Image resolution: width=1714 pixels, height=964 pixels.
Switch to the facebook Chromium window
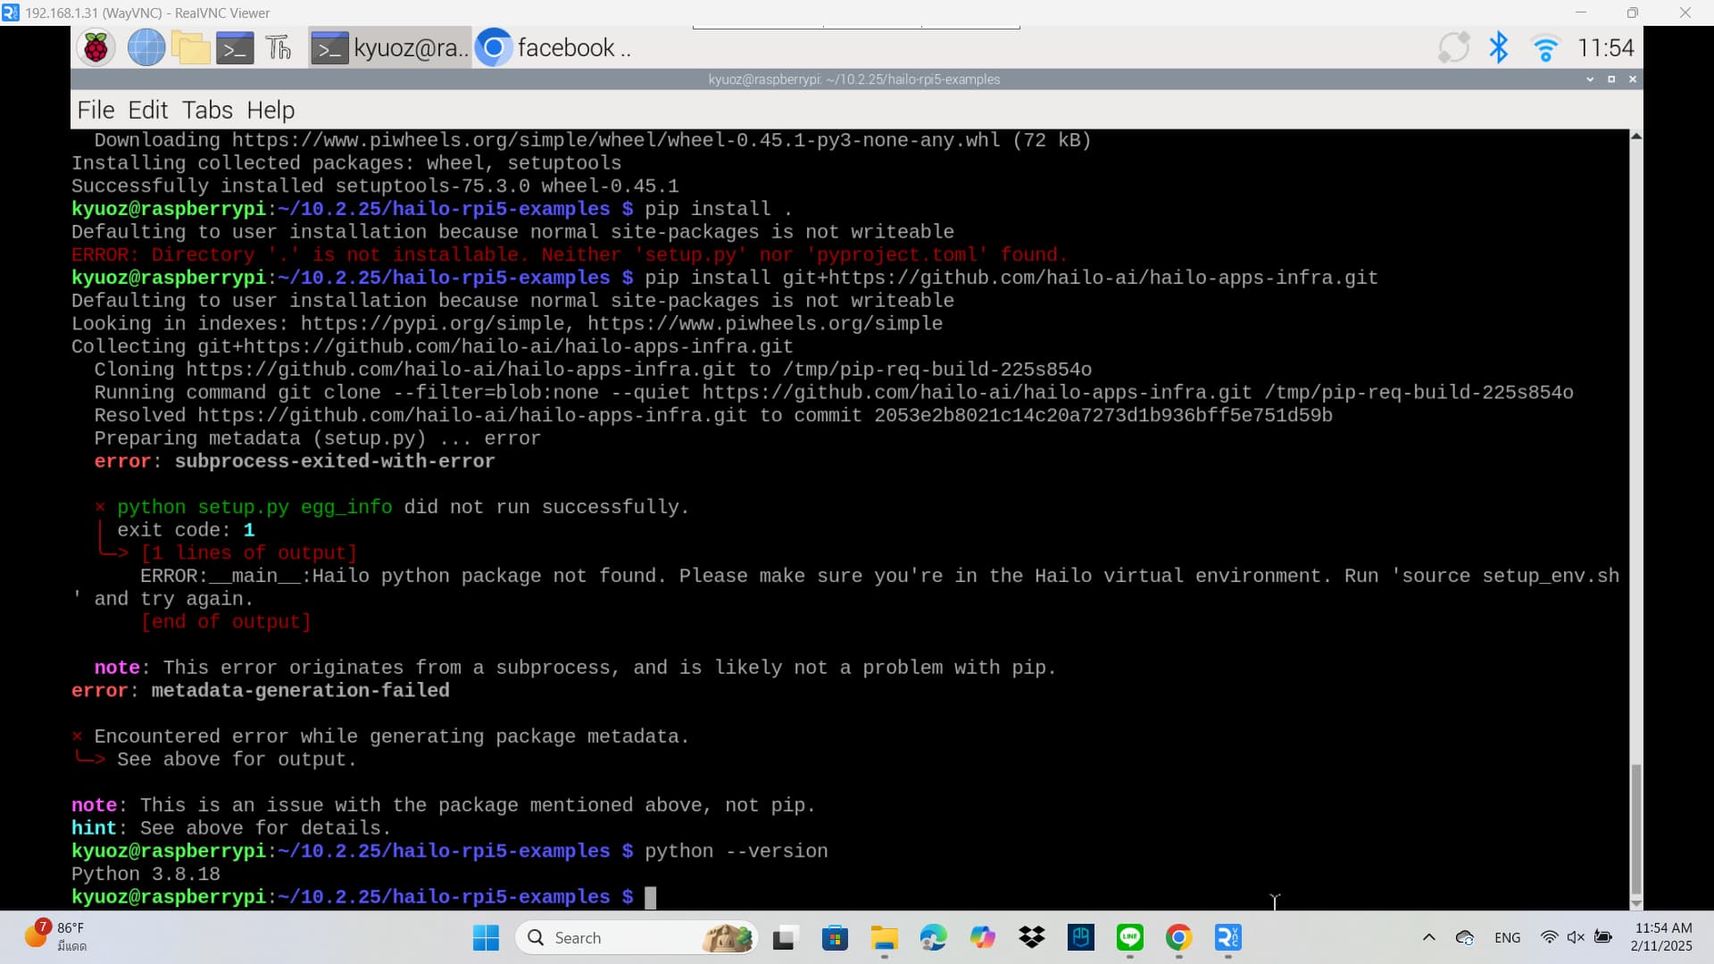553,47
